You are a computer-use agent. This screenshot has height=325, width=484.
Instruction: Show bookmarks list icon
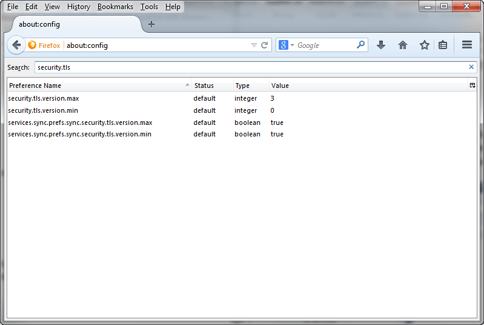click(x=443, y=45)
